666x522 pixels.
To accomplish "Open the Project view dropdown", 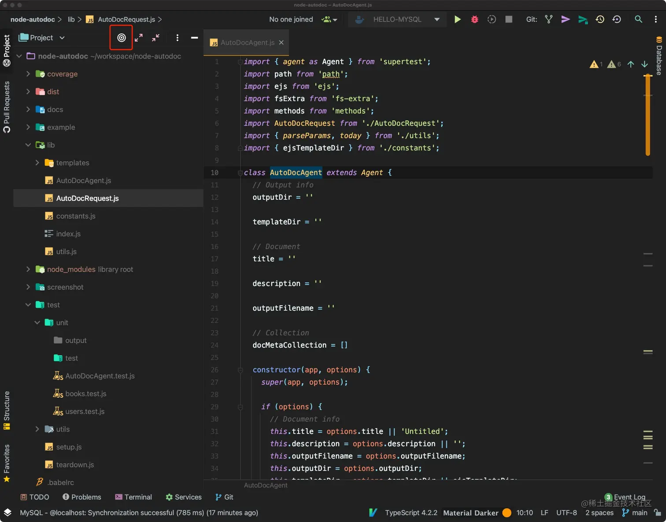I will point(41,38).
